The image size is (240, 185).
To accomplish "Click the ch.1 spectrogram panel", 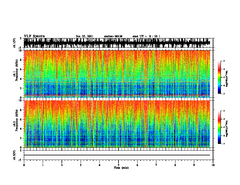I will pyautogui.click(x=117, y=74).
